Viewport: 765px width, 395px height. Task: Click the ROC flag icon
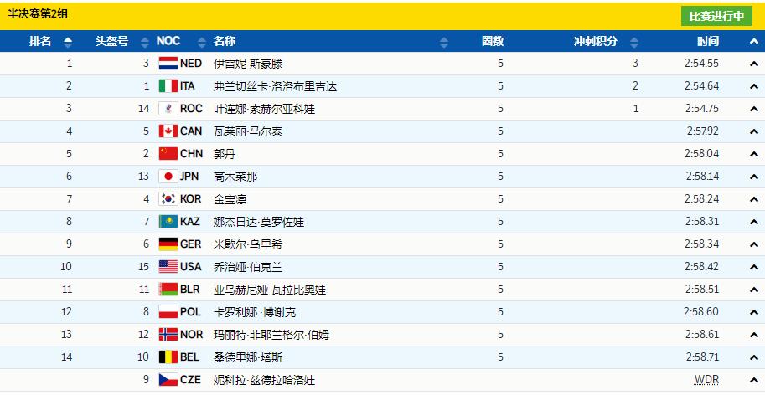[168, 109]
